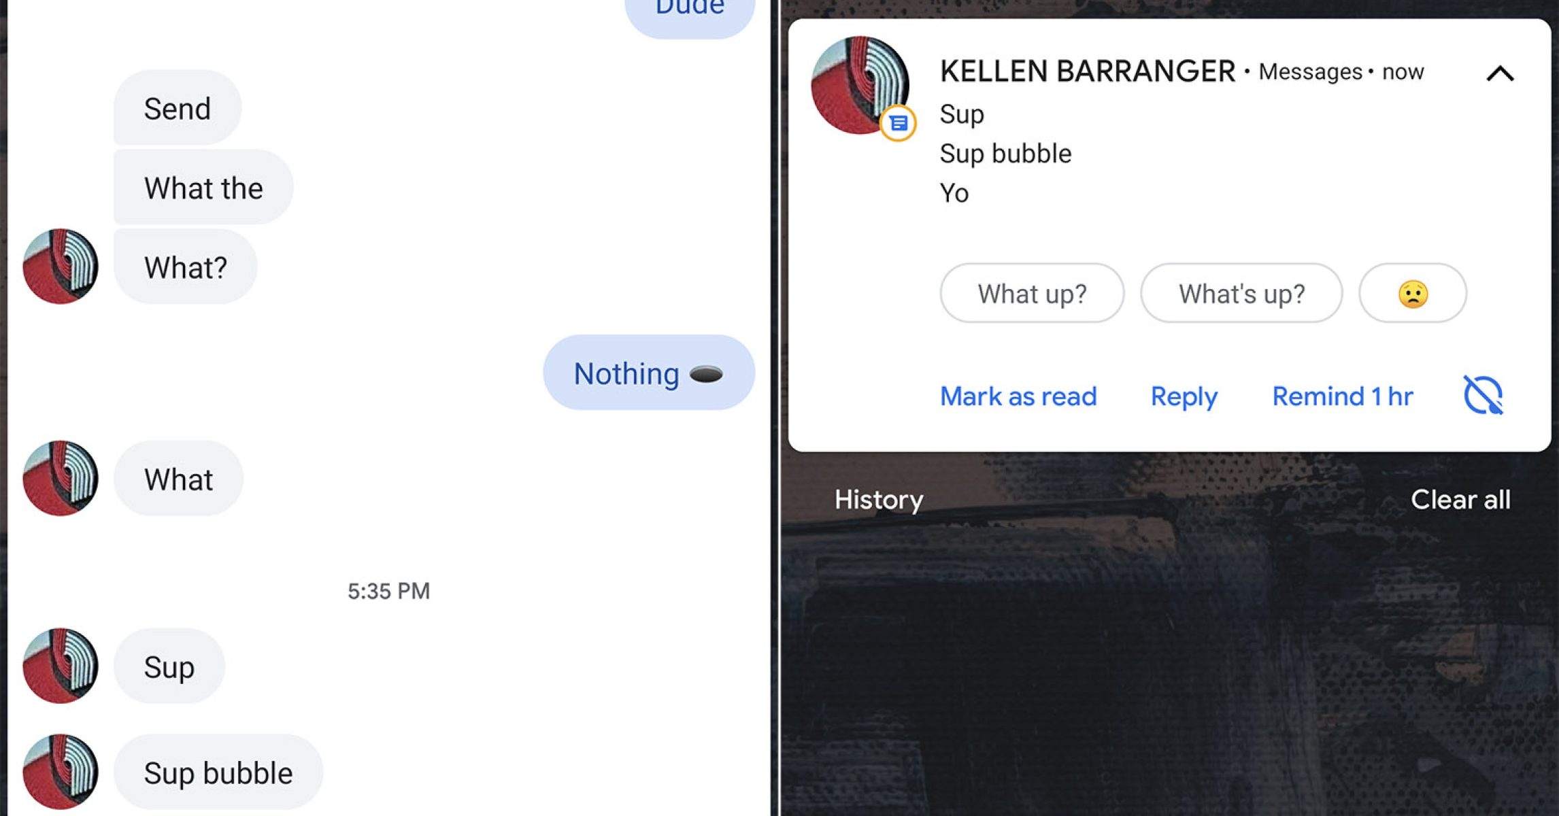Tap the Messages app badge on notification avatar
This screenshot has width=1559, height=816.
898,123
